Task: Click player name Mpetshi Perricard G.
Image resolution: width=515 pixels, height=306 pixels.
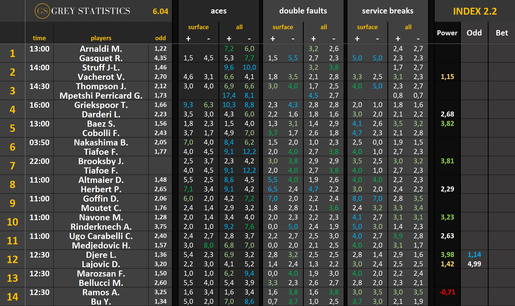Action: click(x=101, y=96)
